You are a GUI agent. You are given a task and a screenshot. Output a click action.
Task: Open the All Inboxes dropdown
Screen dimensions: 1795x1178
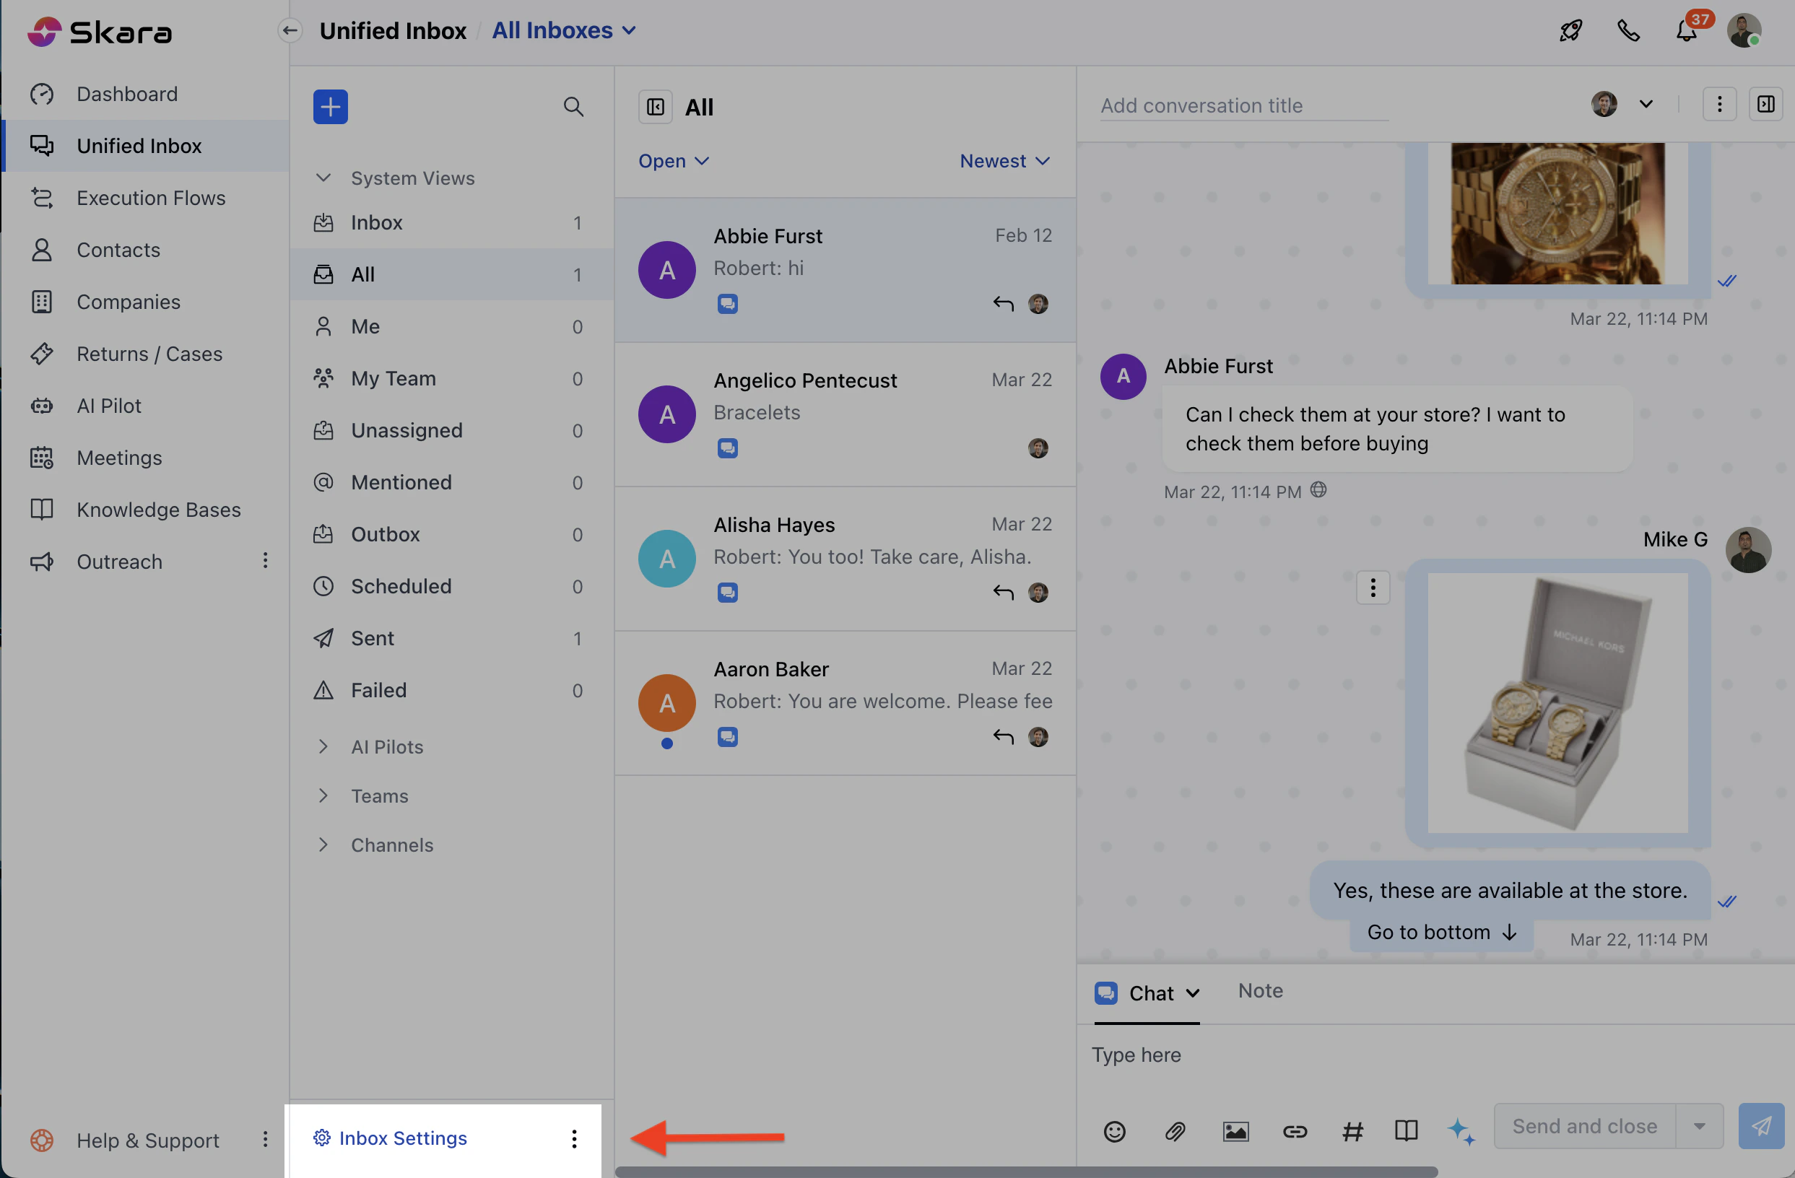click(563, 31)
